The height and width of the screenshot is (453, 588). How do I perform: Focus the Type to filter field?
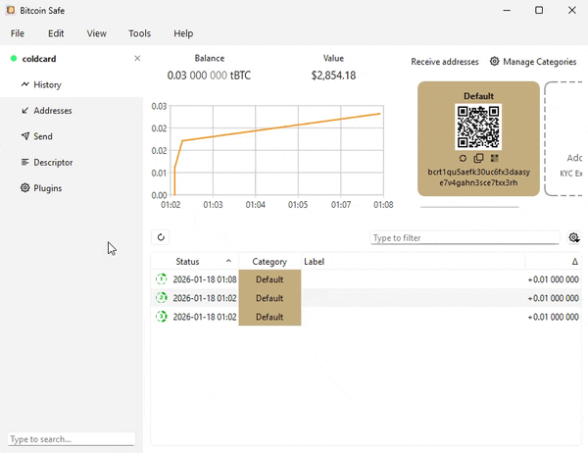point(465,237)
